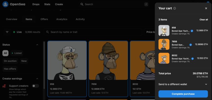Click verified badge next to item 858
Viewport: 212px width, 100px height.
tap(192, 31)
